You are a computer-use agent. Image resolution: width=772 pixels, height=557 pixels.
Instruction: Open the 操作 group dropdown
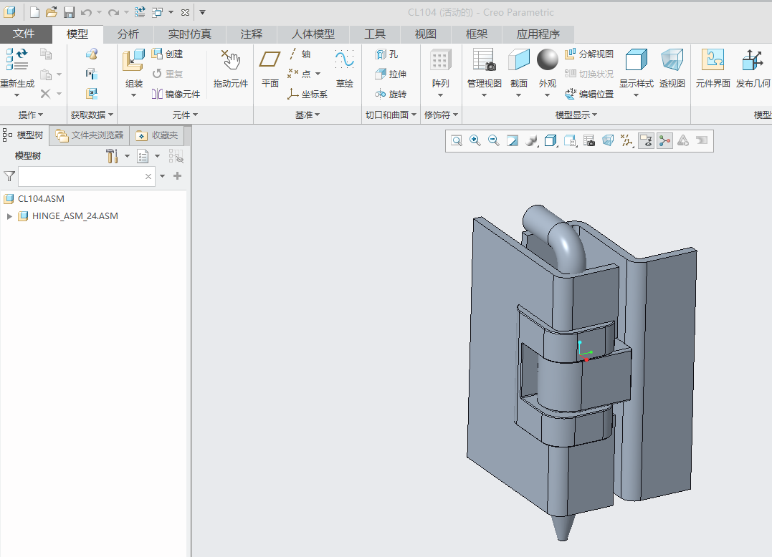[31, 115]
